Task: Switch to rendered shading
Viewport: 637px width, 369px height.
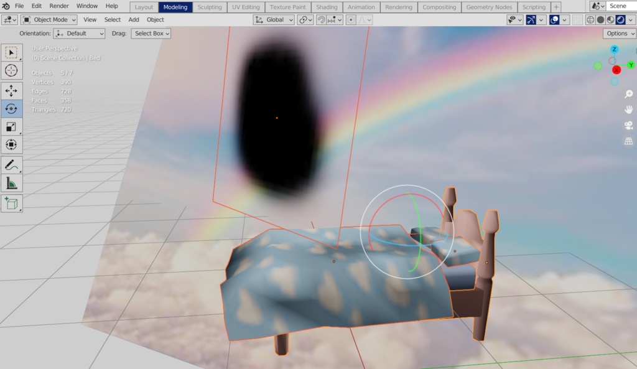Action: click(620, 19)
